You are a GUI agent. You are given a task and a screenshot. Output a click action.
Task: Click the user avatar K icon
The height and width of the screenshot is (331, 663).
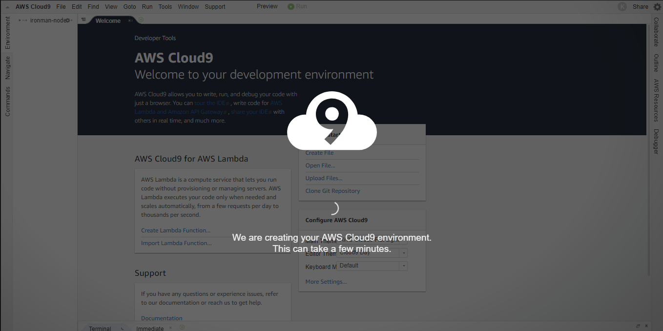pyautogui.click(x=622, y=6)
